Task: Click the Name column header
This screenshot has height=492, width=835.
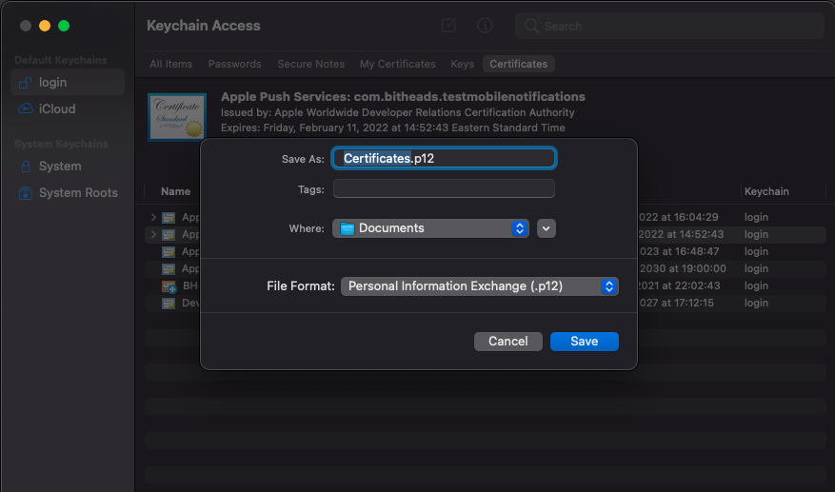Action: [176, 191]
